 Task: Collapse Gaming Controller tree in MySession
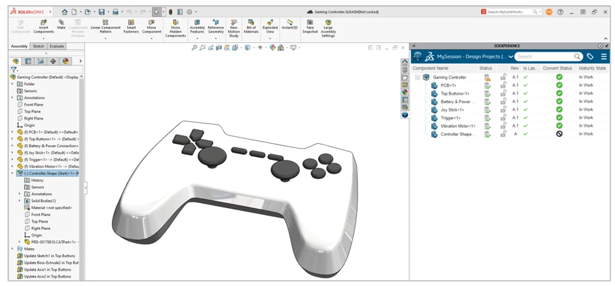tap(418, 77)
